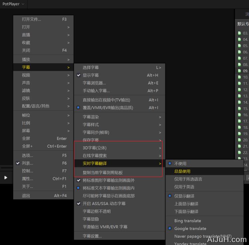Click 退出 to exit PotPlayer
This screenshot has height=245, width=249.
point(26,196)
